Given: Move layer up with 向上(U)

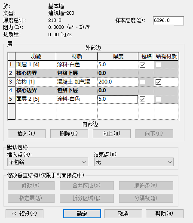Looking at the screenshot, I should (112, 133).
